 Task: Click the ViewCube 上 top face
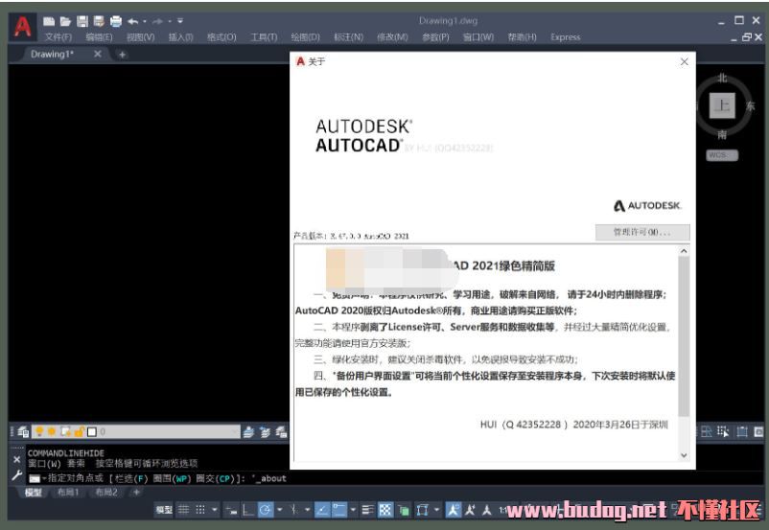[x=722, y=104]
